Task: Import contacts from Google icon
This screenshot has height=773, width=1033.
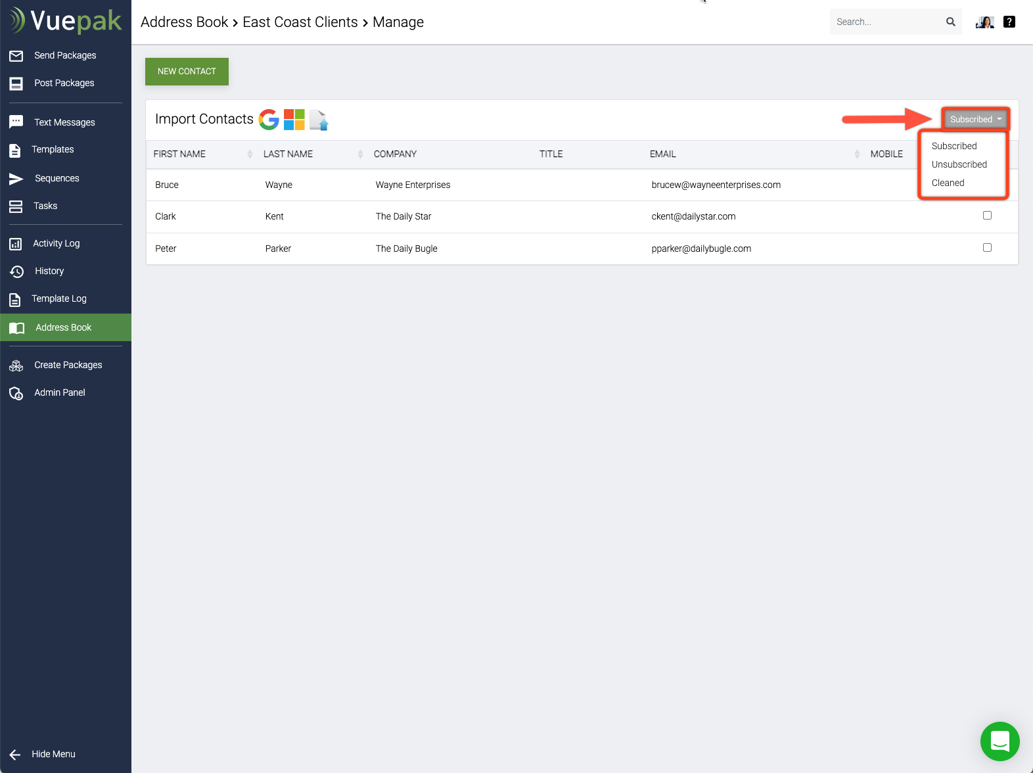Action: (x=269, y=120)
